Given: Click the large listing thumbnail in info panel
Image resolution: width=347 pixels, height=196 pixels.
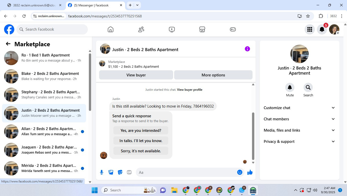Looking at the screenshot, I should pyautogui.click(x=300, y=54).
